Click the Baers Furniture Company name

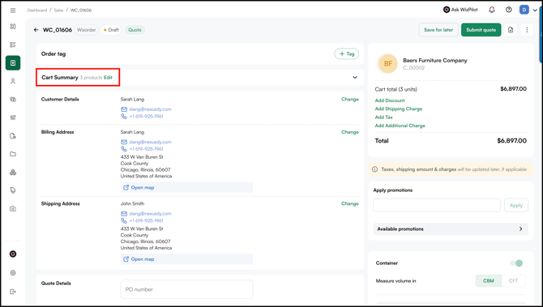click(435, 60)
